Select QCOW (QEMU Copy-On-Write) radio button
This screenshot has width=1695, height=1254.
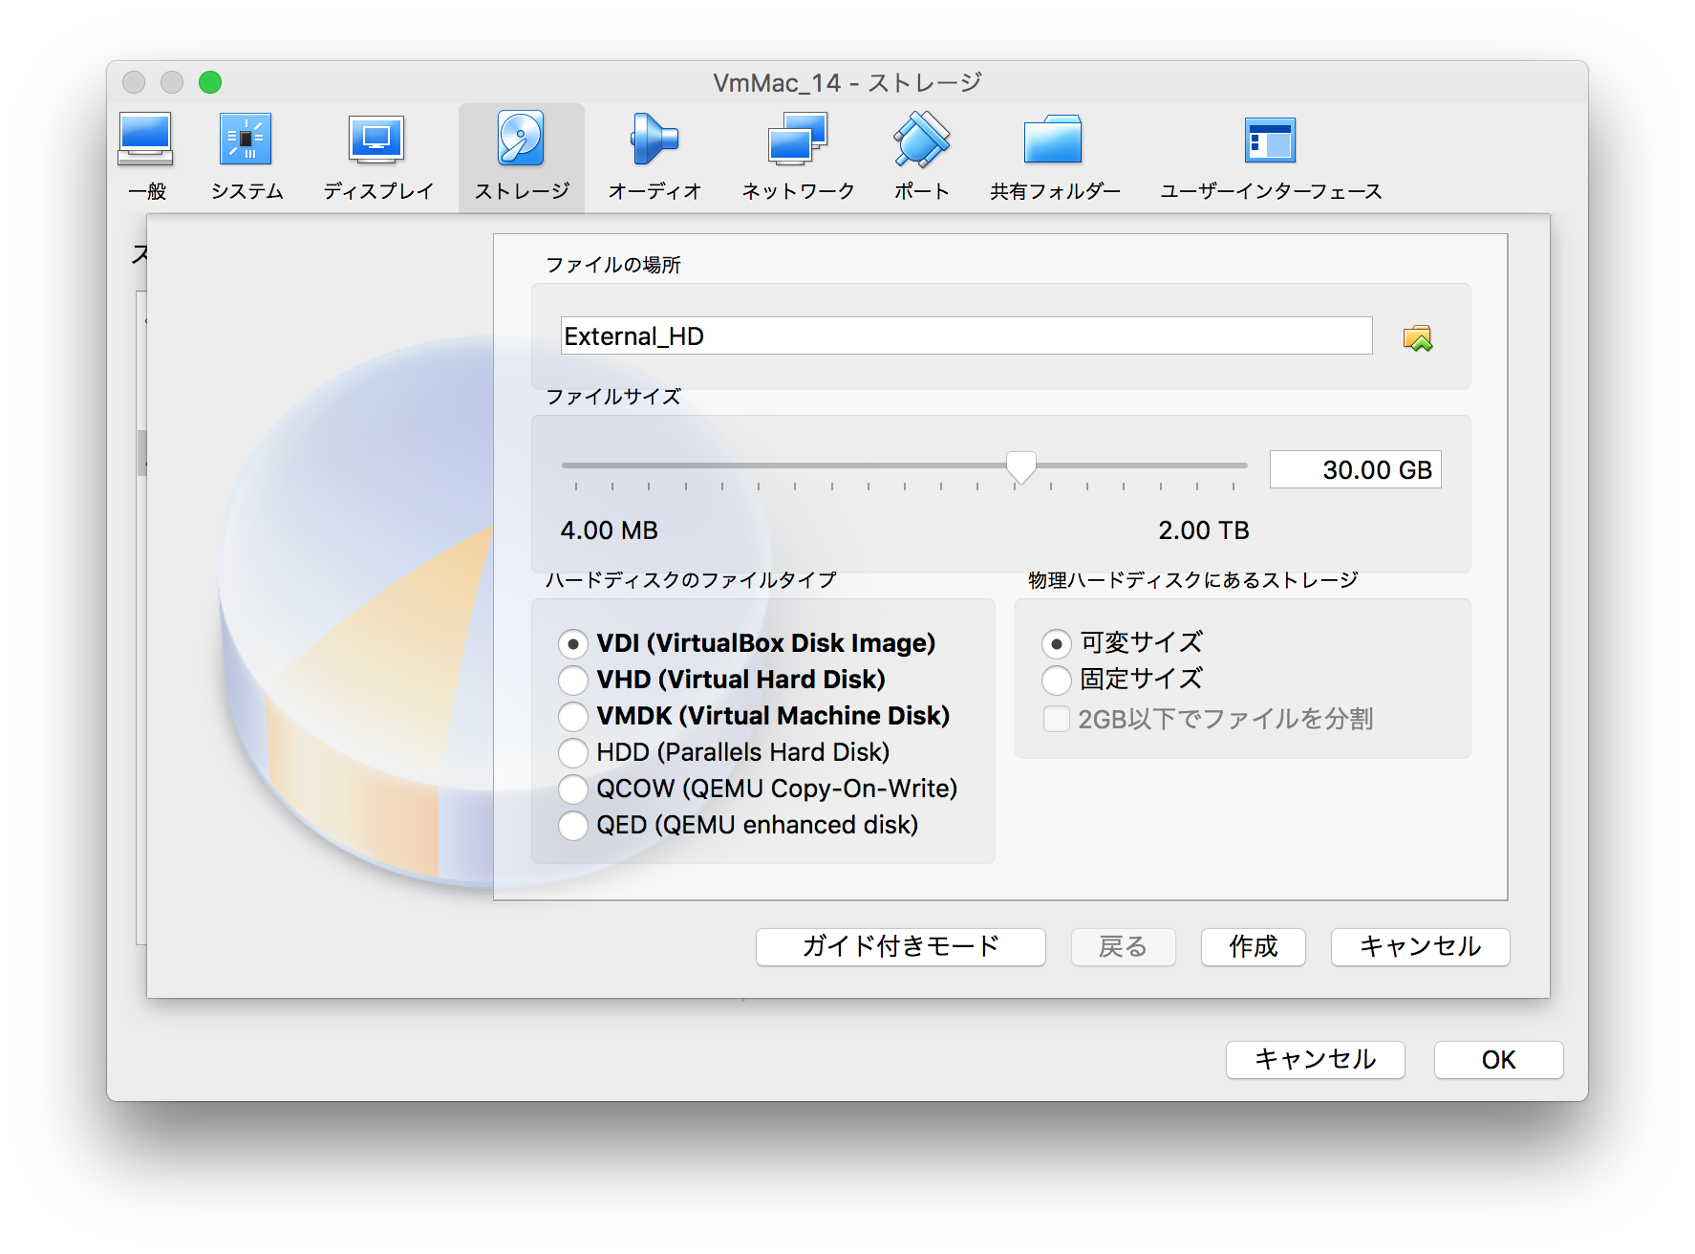[x=573, y=789]
